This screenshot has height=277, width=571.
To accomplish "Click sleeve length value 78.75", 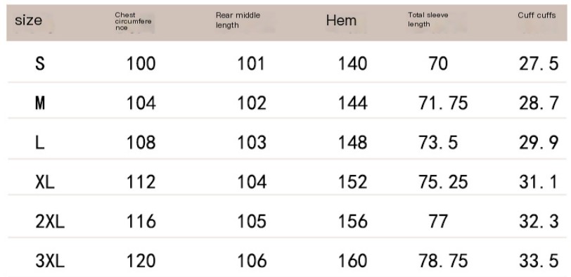I will tap(443, 261).
